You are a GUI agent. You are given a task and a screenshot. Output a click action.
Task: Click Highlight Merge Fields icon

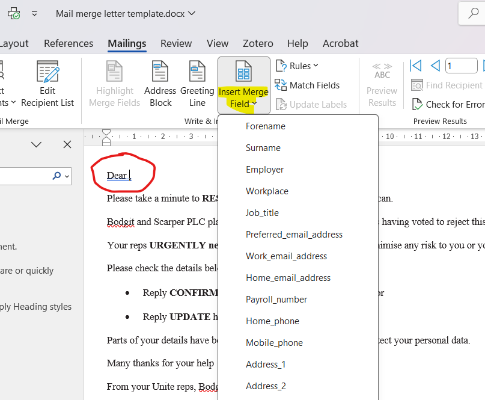(x=114, y=71)
